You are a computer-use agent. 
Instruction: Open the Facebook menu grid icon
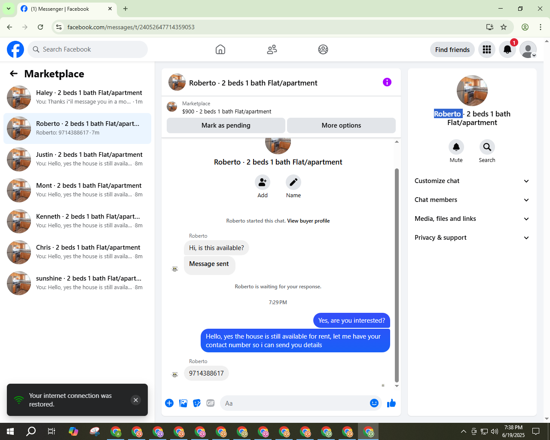click(x=487, y=49)
